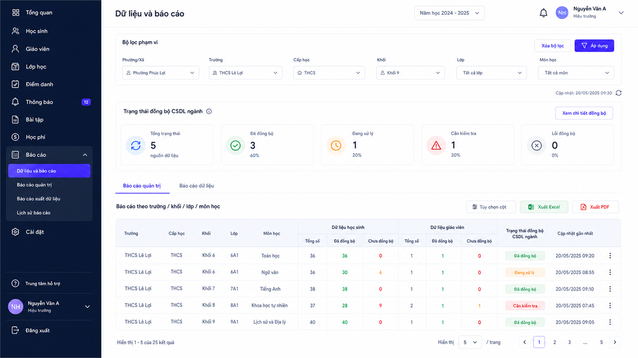Click the Lỗi đồng bộ error icon
This screenshot has height=358, width=638.
(x=537, y=145)
